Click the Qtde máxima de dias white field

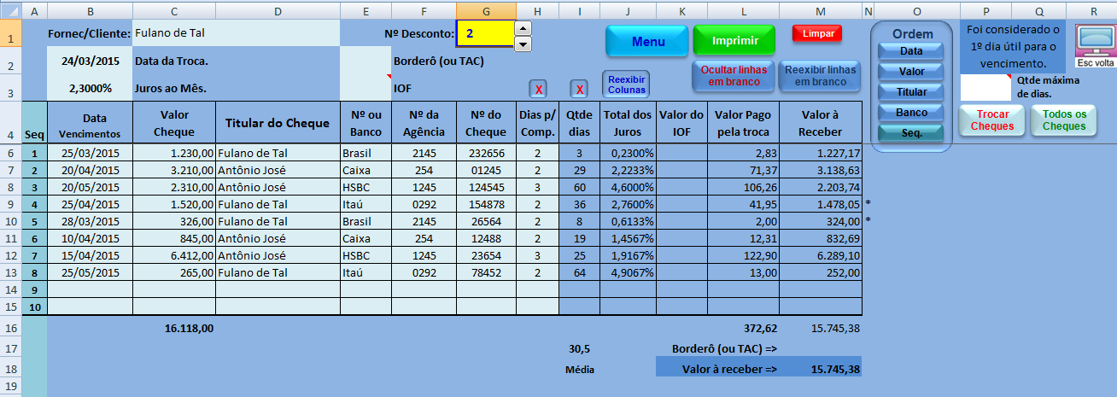(986, 87)
